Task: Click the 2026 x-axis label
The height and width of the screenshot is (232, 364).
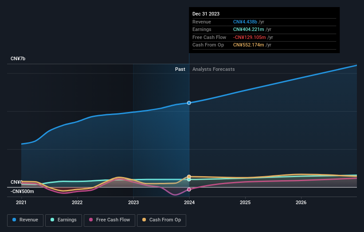Action: pos(301,202)
